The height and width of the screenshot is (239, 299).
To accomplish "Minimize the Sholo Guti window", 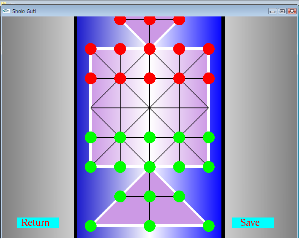I will [272, 11].
